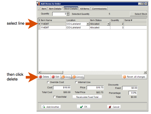Screen dimensions: 151x114
Task: Click the OK button with green checkmark
Action: 84,107
